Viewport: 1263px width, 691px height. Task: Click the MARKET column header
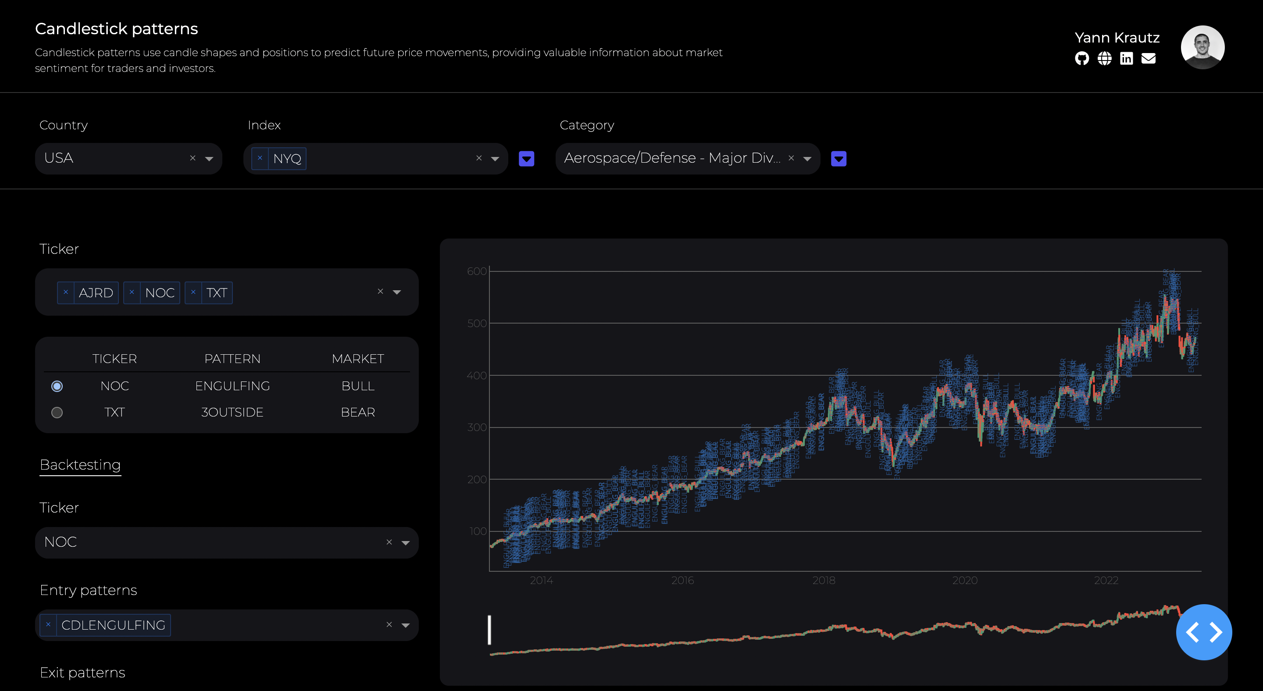pos(358,359)
